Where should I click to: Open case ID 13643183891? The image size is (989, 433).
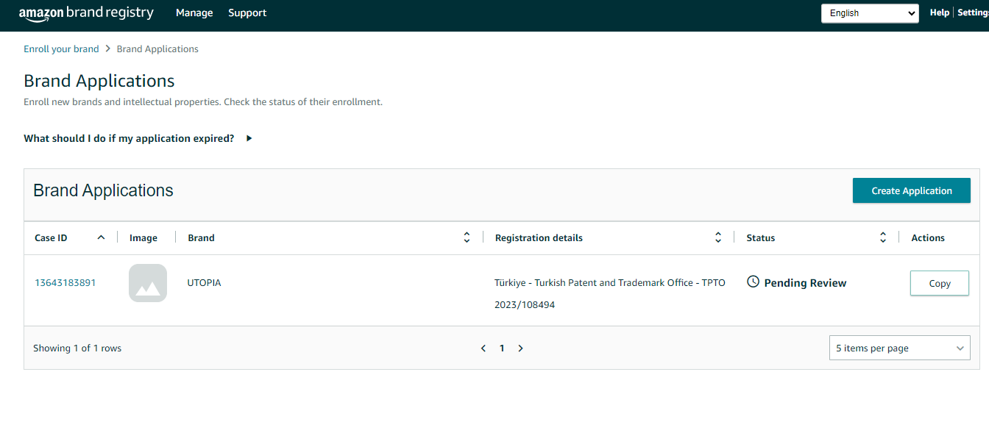(x=65, y=282)
